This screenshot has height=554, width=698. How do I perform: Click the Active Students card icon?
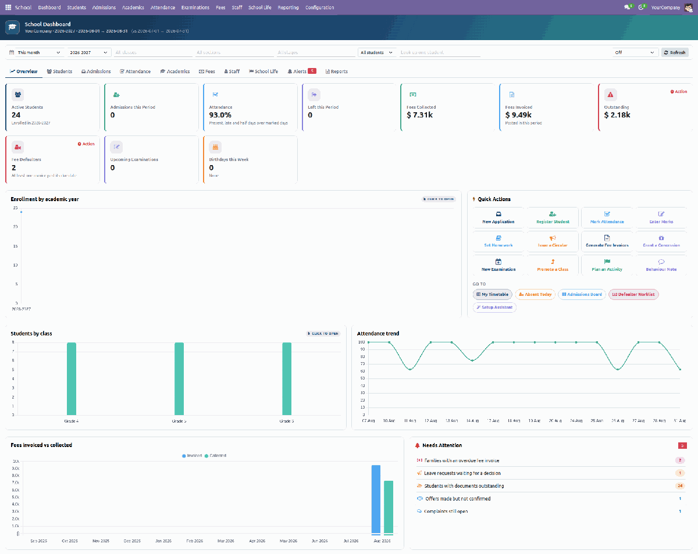17,95
